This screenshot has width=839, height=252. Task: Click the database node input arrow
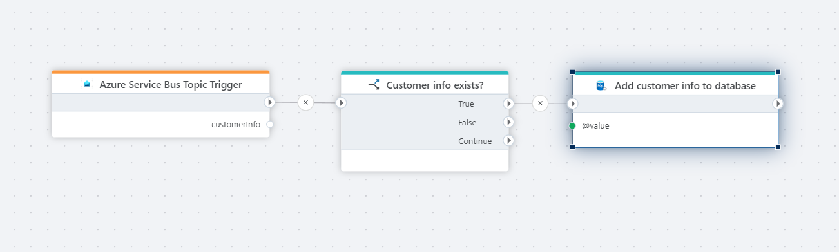click(x=572, y=104)
